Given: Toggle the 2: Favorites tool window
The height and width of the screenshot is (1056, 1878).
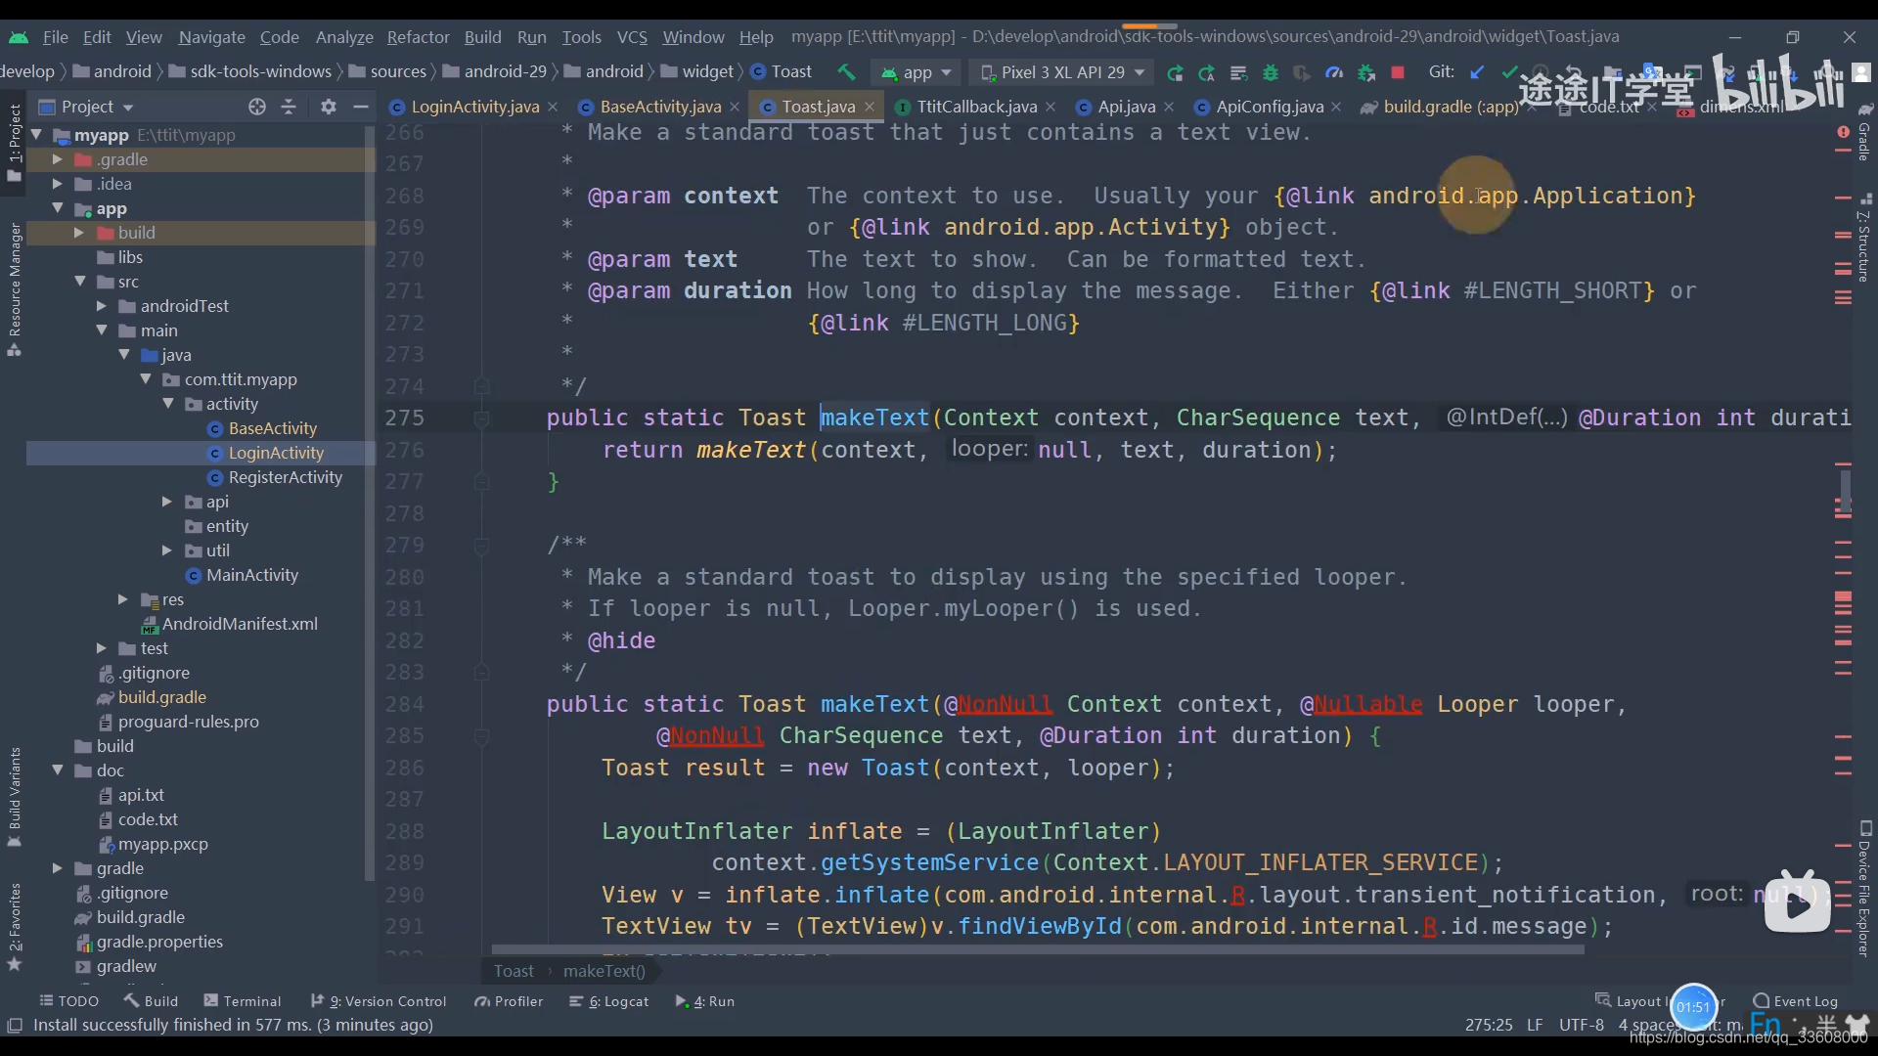Looking at the screenshot, I should (x=14, y=926).
